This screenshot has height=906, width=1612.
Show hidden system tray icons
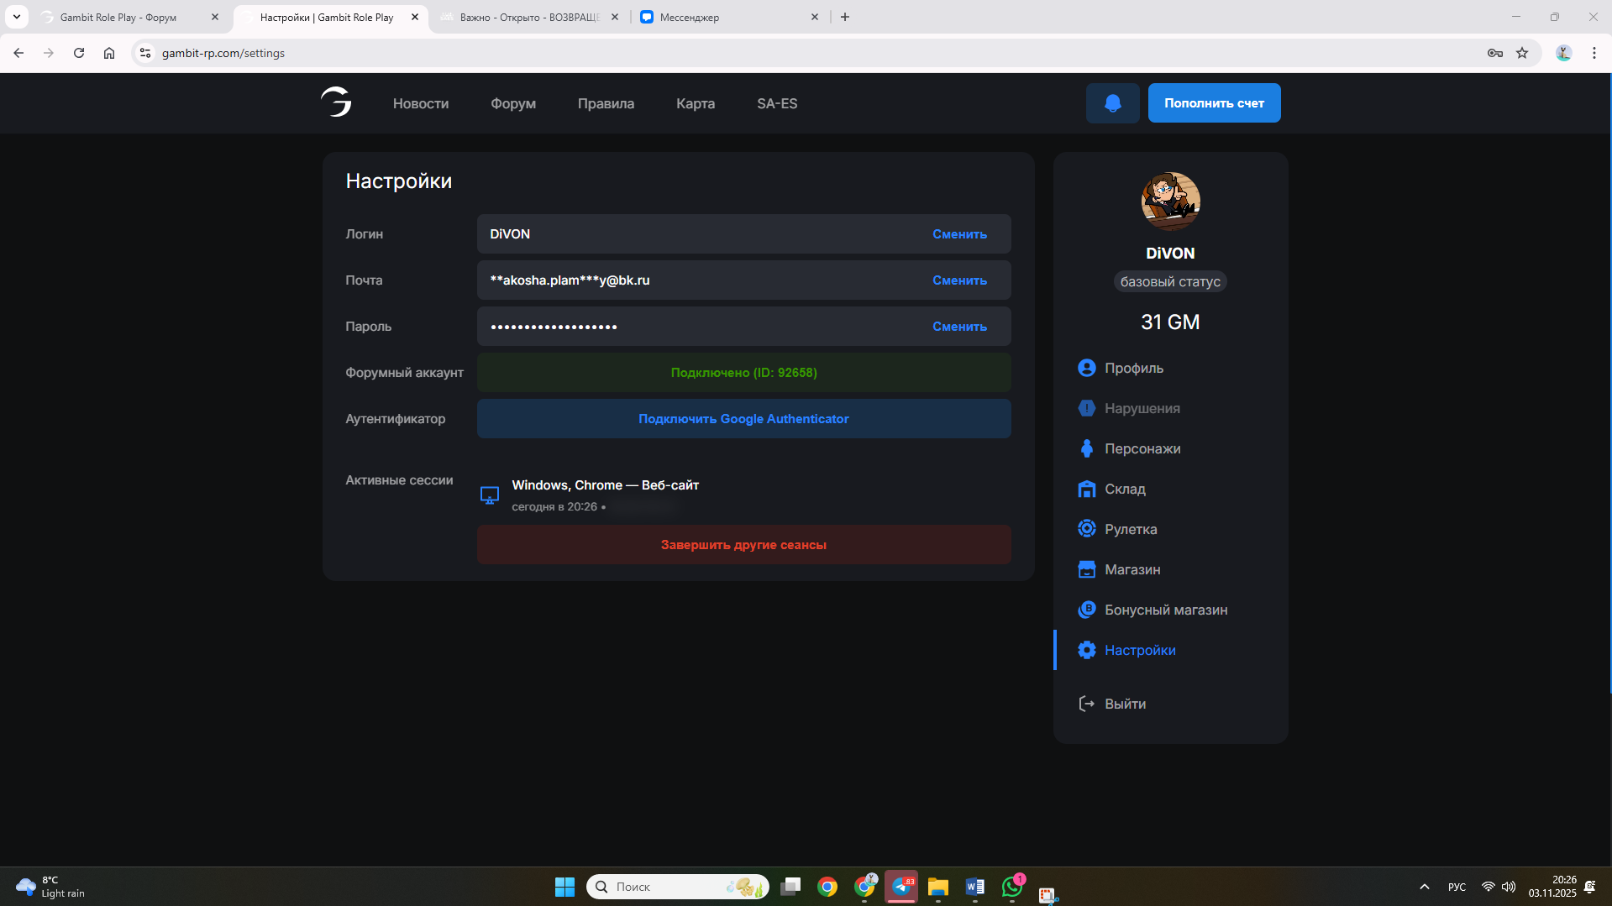click(1424, 887)
